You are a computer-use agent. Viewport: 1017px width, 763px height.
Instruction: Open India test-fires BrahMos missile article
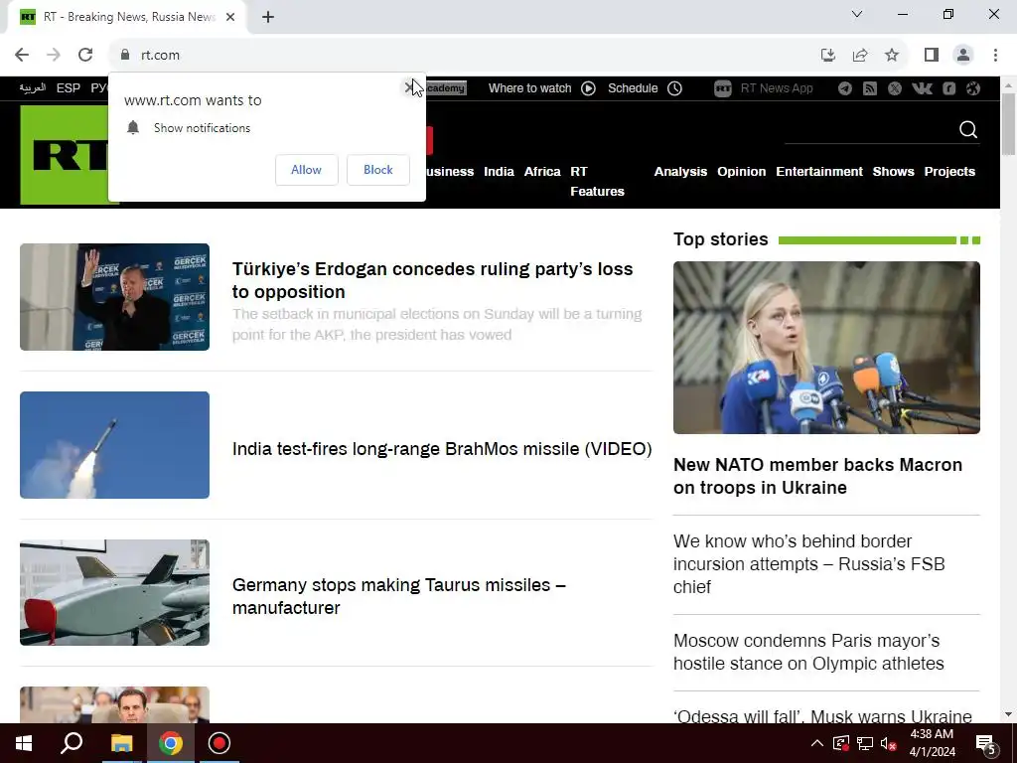(x=442, y=449)
